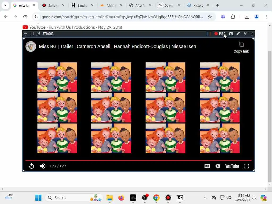Activate the pencil drawing tool
Screen dimensions: 272x204
(x=238, y=34)
